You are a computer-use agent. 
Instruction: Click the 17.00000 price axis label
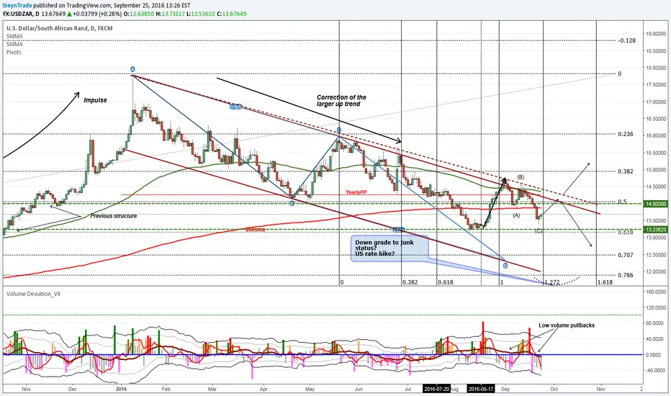(656, 102)
